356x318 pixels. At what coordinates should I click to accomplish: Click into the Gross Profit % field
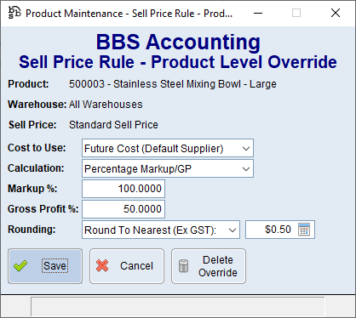[123, 209]
